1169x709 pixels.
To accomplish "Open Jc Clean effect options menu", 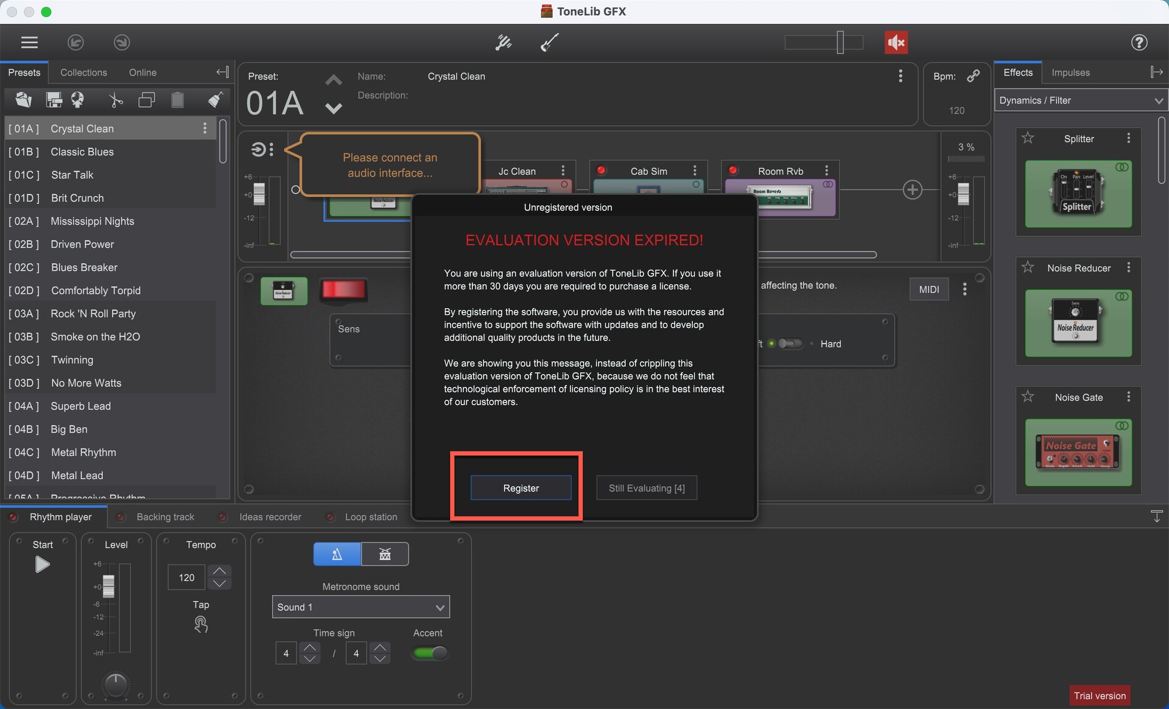I will point(563,171).
